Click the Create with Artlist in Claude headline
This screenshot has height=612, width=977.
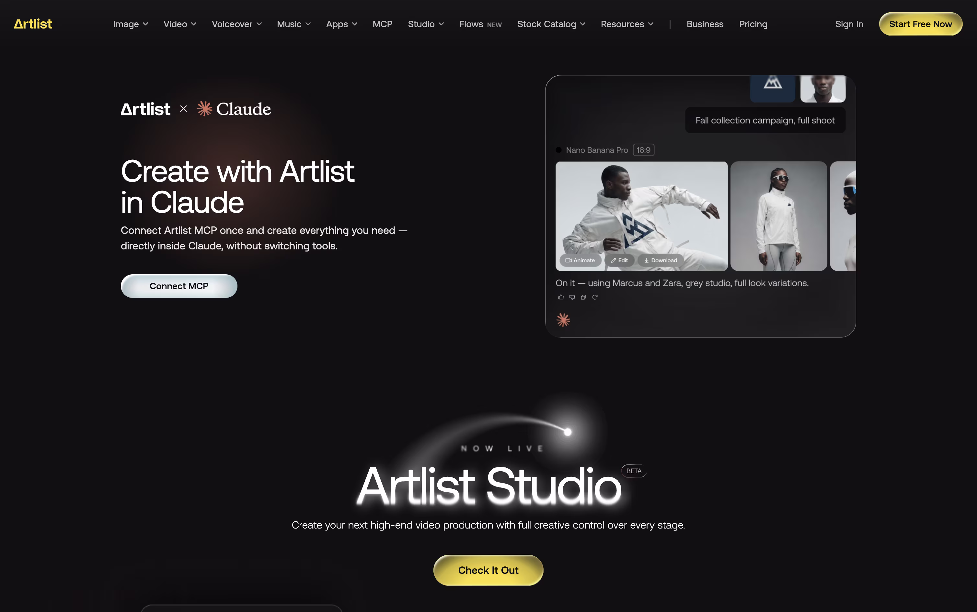click(x=237, y=187)
